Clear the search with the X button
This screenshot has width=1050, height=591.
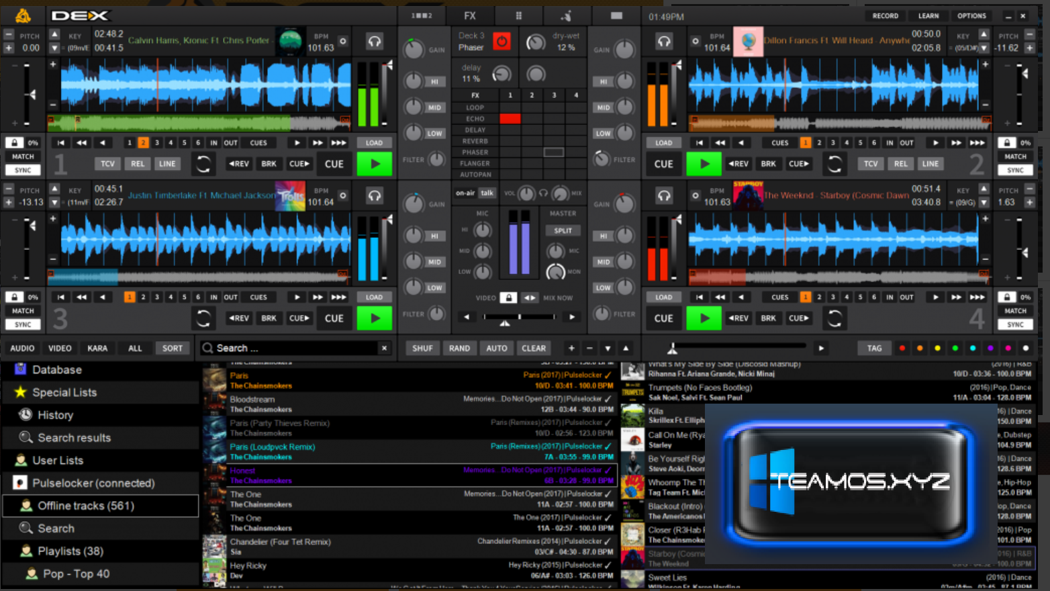point(384,348)
